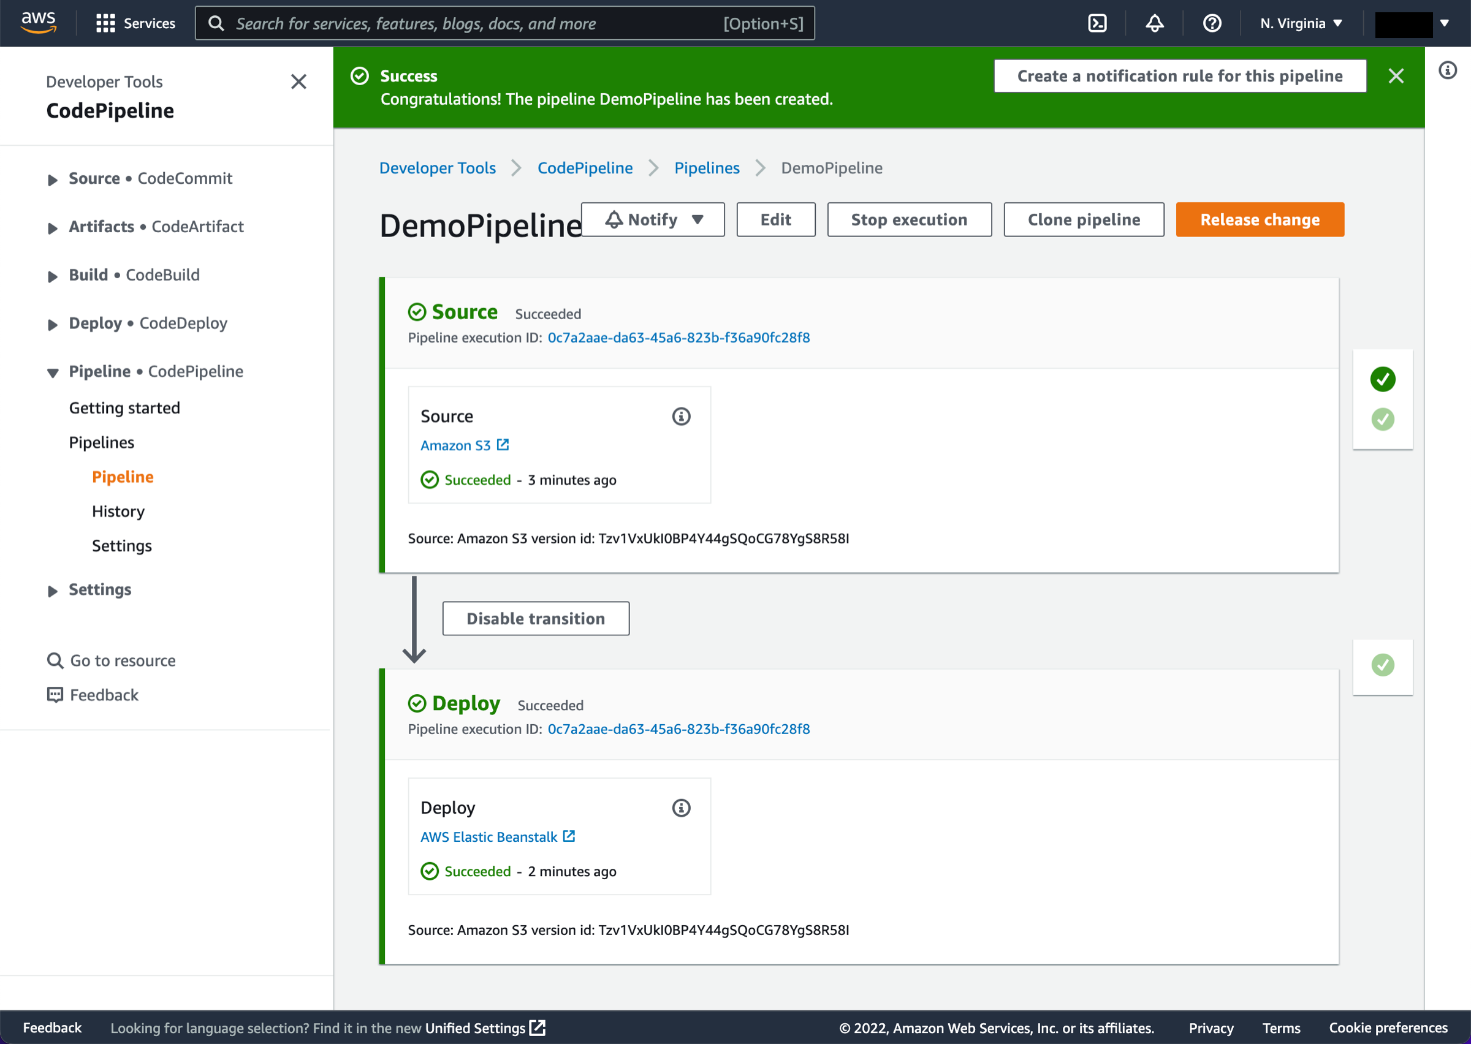Click the search magnifier icon in the top bar
The image size is (1471, 1044).
click(216, 24)
